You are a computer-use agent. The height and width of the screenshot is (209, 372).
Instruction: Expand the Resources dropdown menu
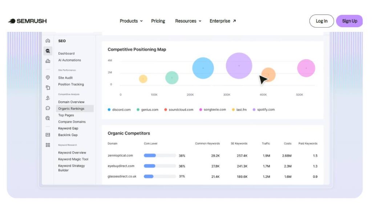pos(188,21)
